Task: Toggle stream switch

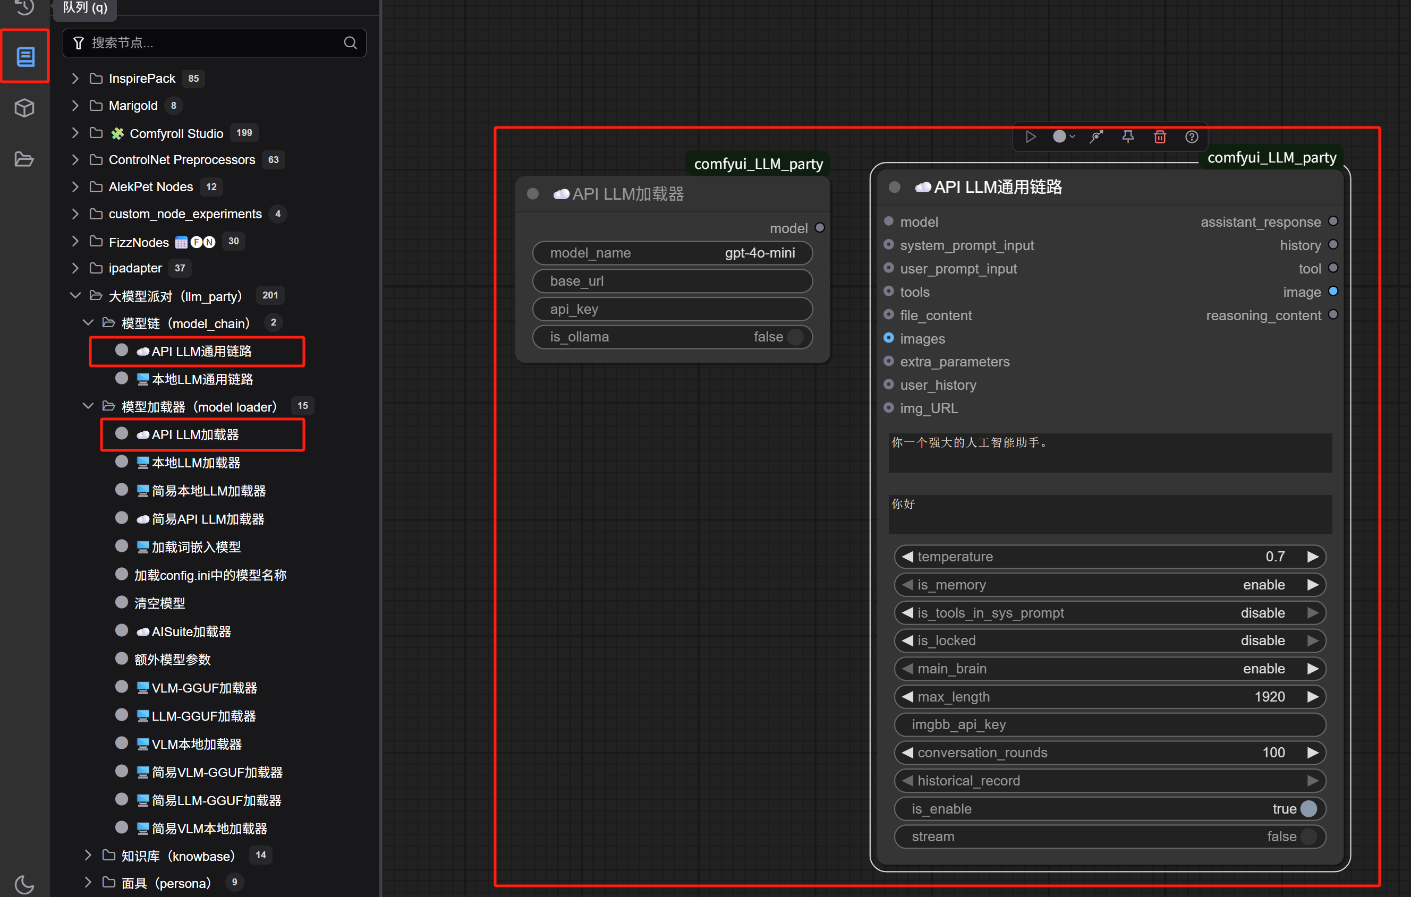Action: pos(1308,836)
